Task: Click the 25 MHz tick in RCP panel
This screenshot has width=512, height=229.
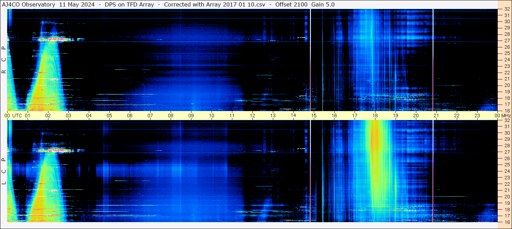Action: pos(507,53)
